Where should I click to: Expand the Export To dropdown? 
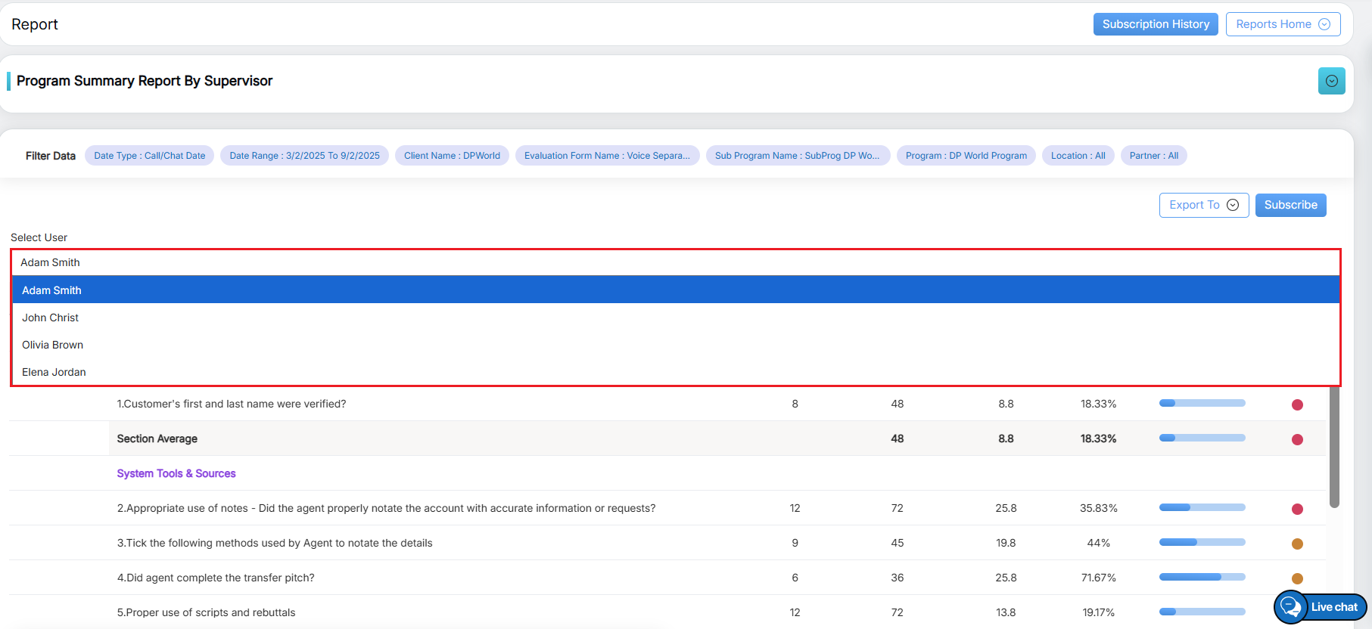click(1203, 205)
